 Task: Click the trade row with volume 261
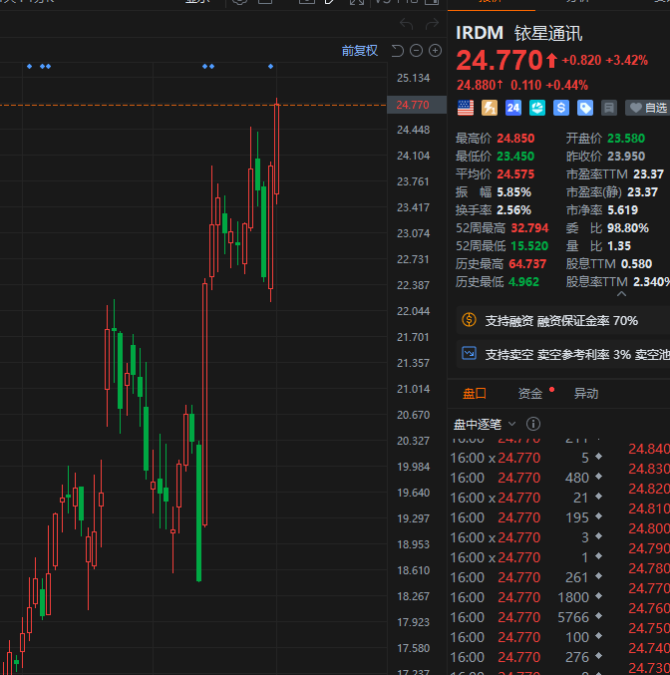tap(526, 577)
